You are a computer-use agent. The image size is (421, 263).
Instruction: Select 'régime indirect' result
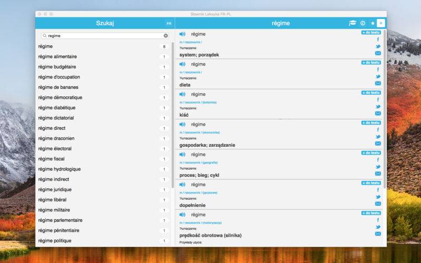click(x=103, y=179)
